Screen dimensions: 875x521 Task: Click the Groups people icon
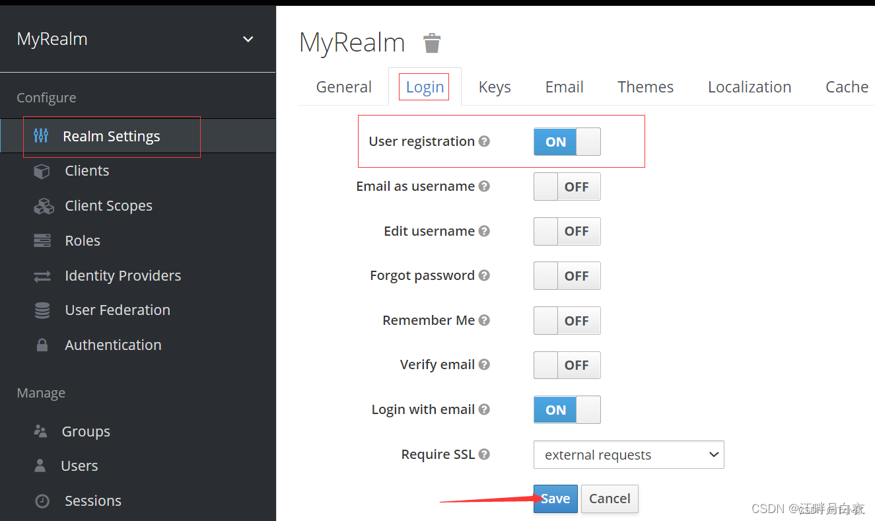pyautogui.click(x=40, y=431)
